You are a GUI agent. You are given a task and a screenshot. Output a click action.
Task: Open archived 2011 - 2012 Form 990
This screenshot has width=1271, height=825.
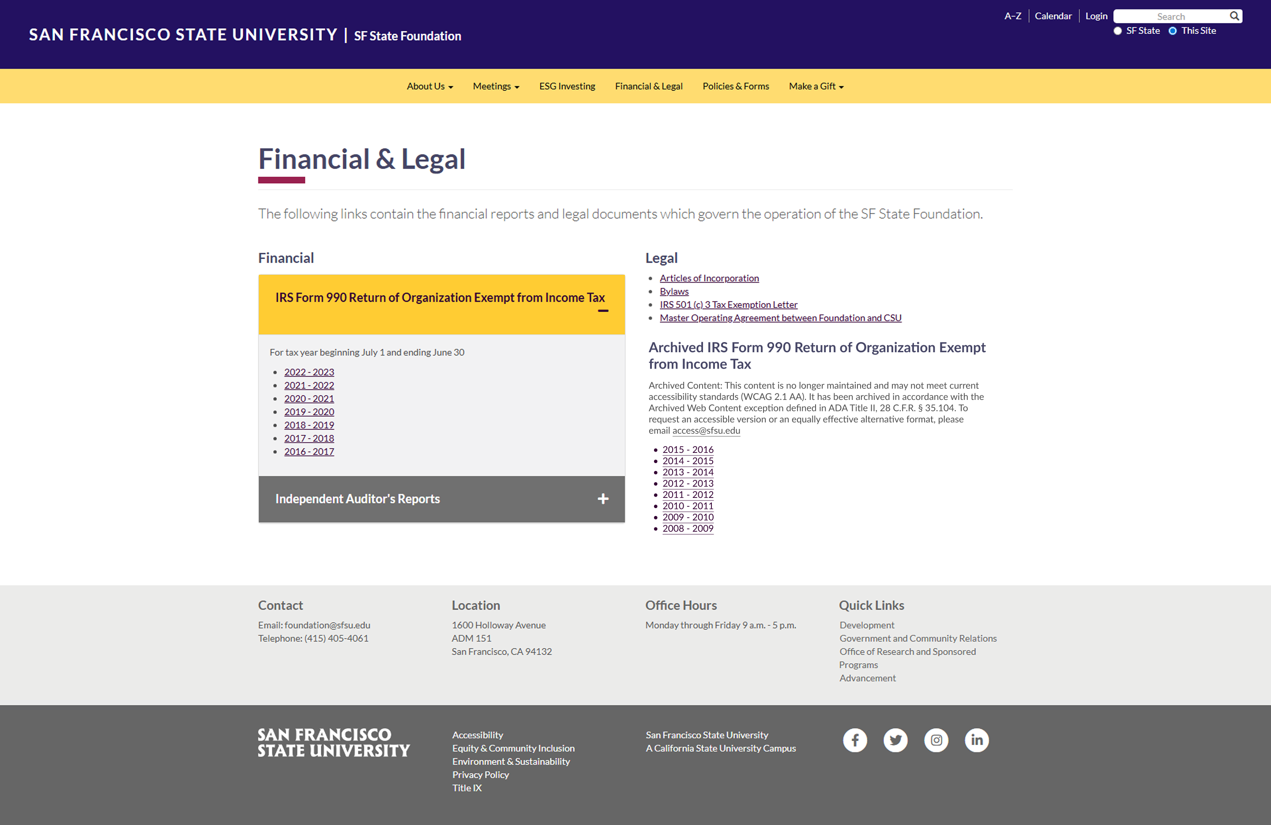[x=688, y=494]
